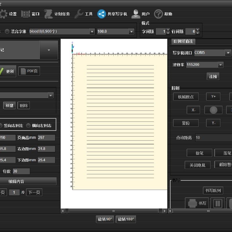Screen dimensions: 232x232
Task: Open the 用户 user icon
Action: click(x=136, y=14)
